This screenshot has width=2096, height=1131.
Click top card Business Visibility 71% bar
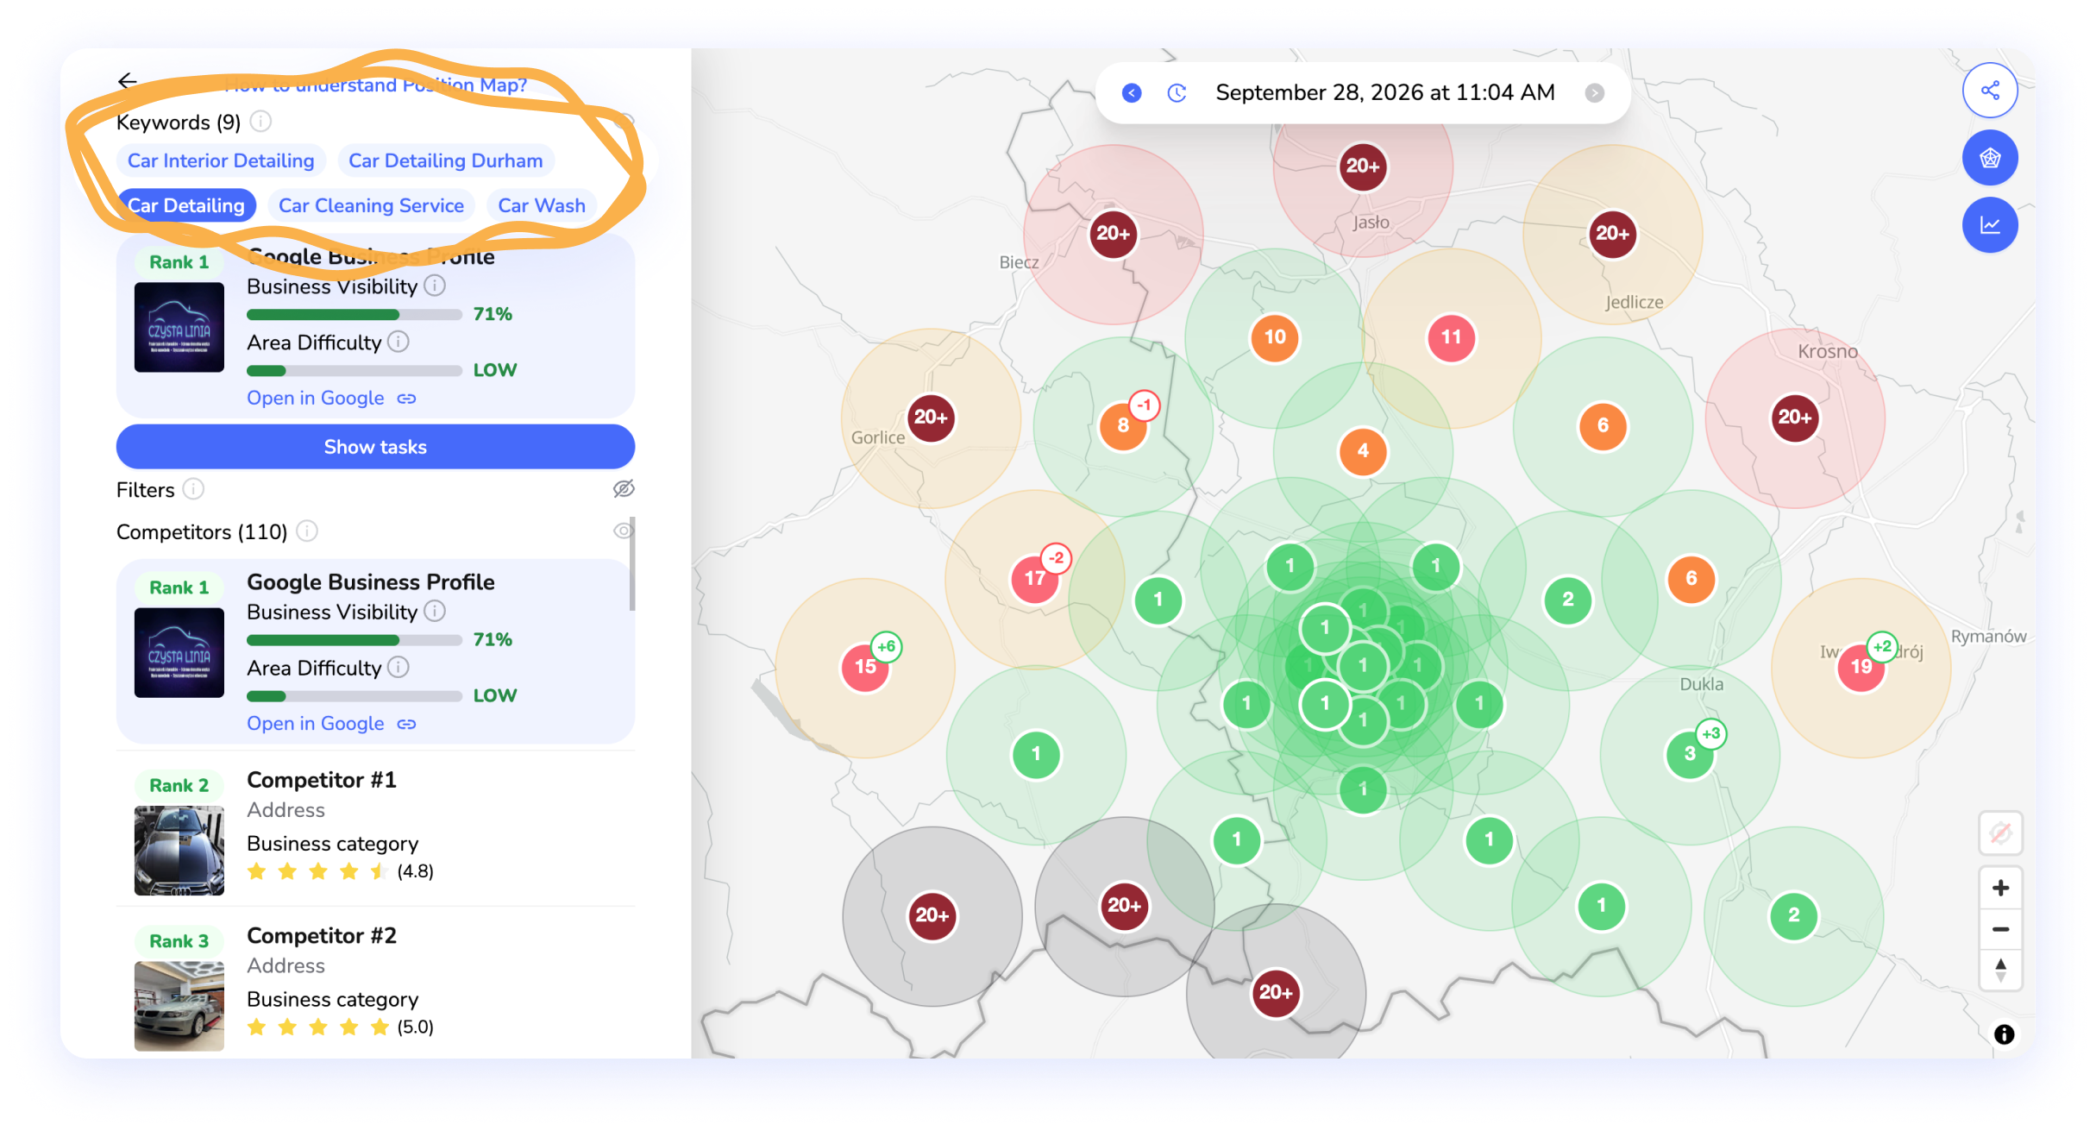tap(355, 314)
